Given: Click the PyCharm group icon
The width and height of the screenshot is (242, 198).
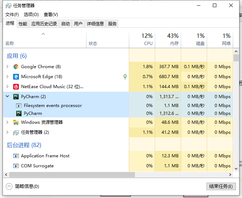Looking at the screenshot, I should 16,97.
